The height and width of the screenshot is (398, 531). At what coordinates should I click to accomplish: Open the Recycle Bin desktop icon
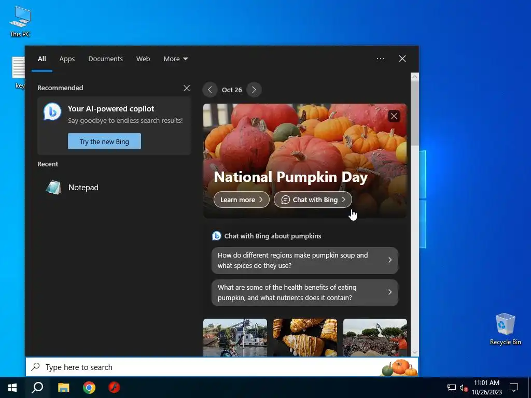[x=505, y=329]
